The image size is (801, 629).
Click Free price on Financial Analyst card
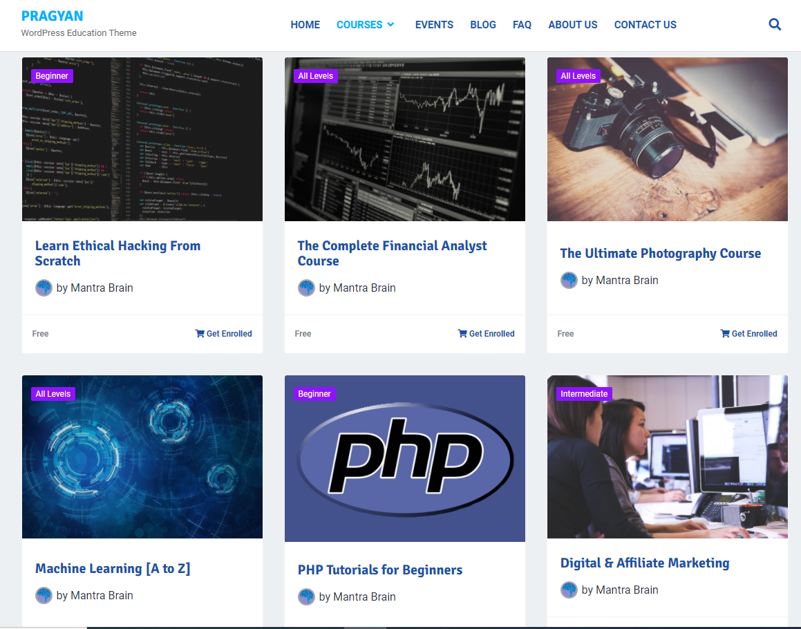click(303, 333)
